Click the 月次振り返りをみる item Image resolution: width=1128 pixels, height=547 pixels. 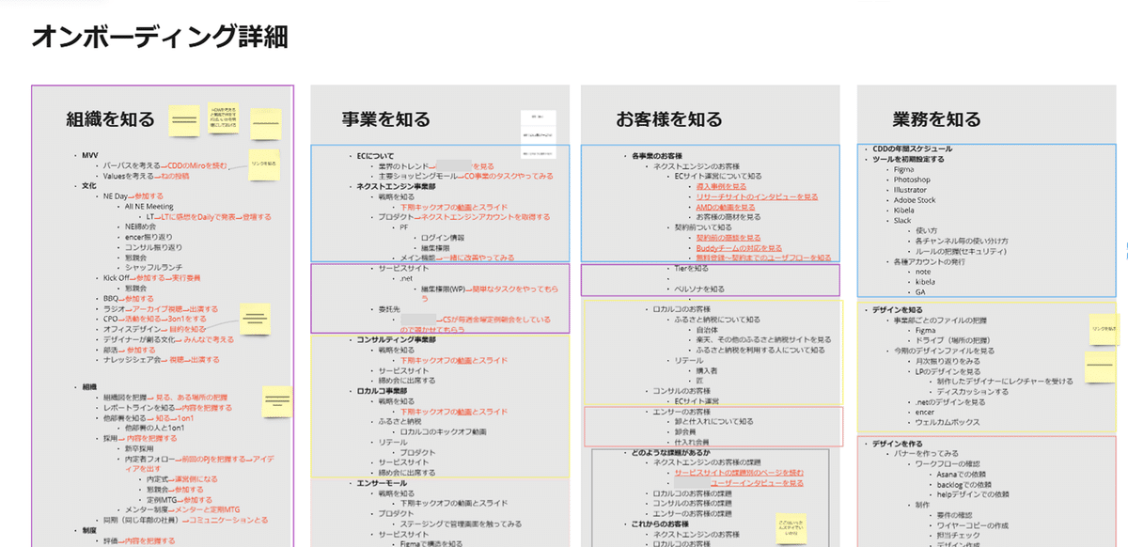click(948, 361)
